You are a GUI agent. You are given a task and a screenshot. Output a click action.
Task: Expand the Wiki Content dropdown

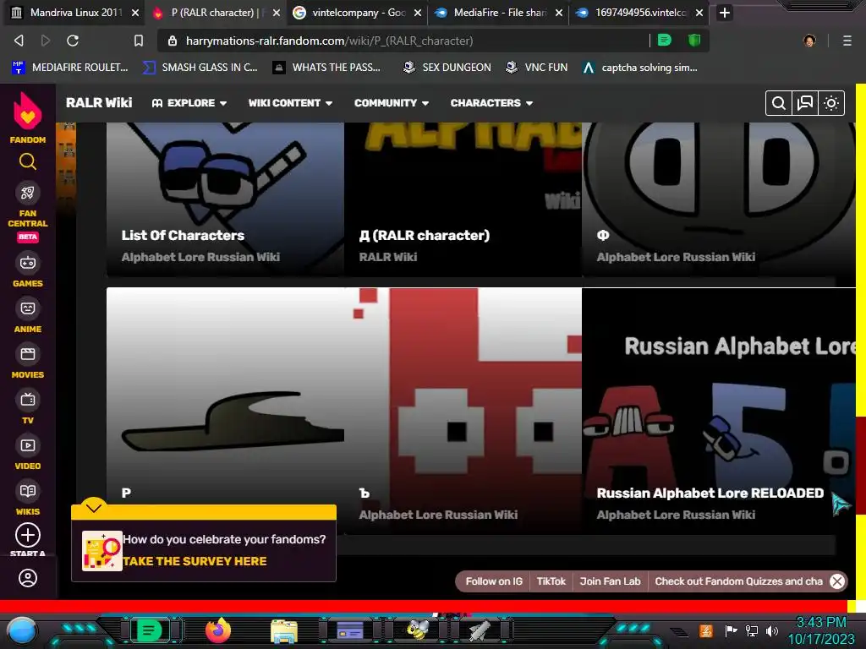(x=291, y=103)
